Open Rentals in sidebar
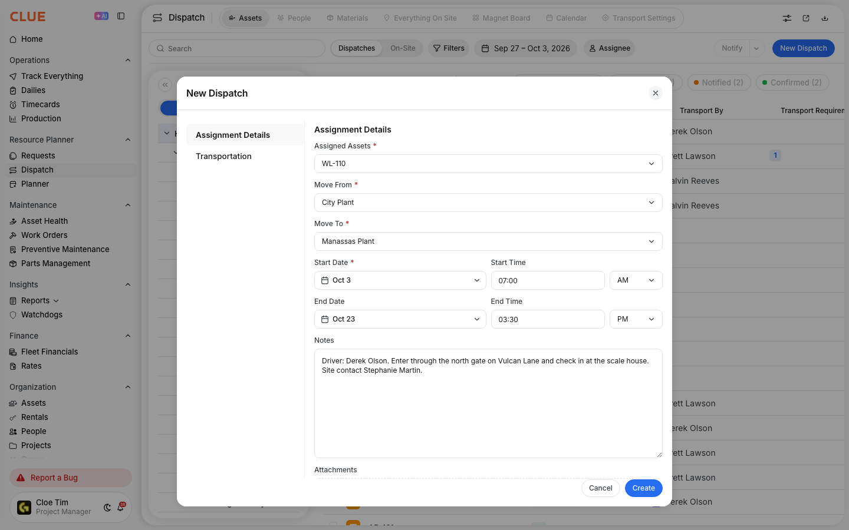Image resolution: width=849 pixels, height=530 pixels. point(71,417)
